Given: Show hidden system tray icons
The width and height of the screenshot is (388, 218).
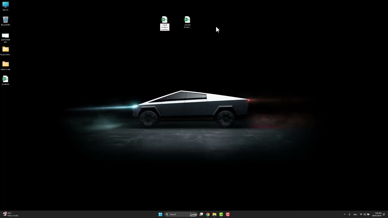Looking at the screenshot, I should [x=344, y=214].
